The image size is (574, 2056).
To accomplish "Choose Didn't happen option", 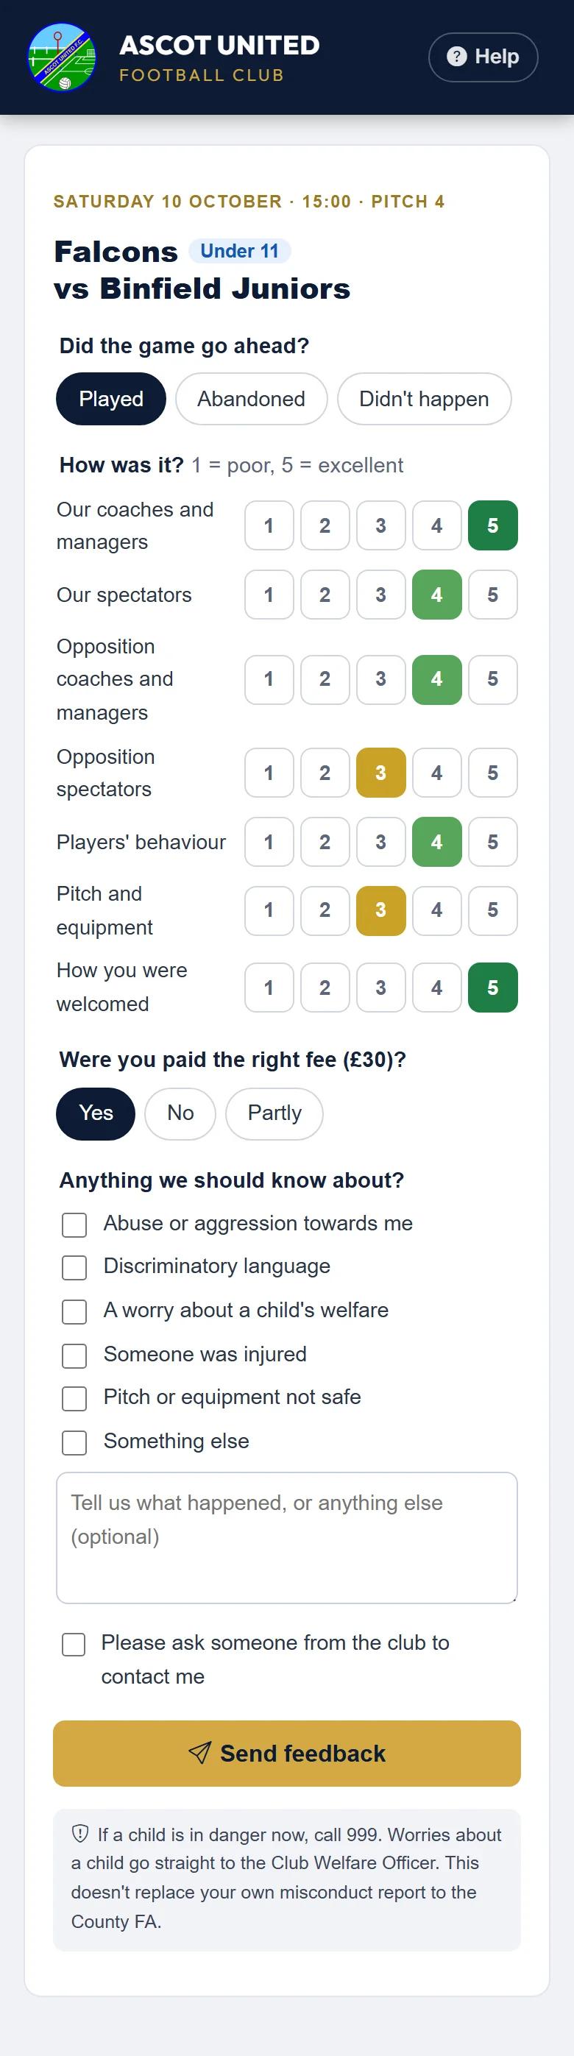I will click(424, 399).
